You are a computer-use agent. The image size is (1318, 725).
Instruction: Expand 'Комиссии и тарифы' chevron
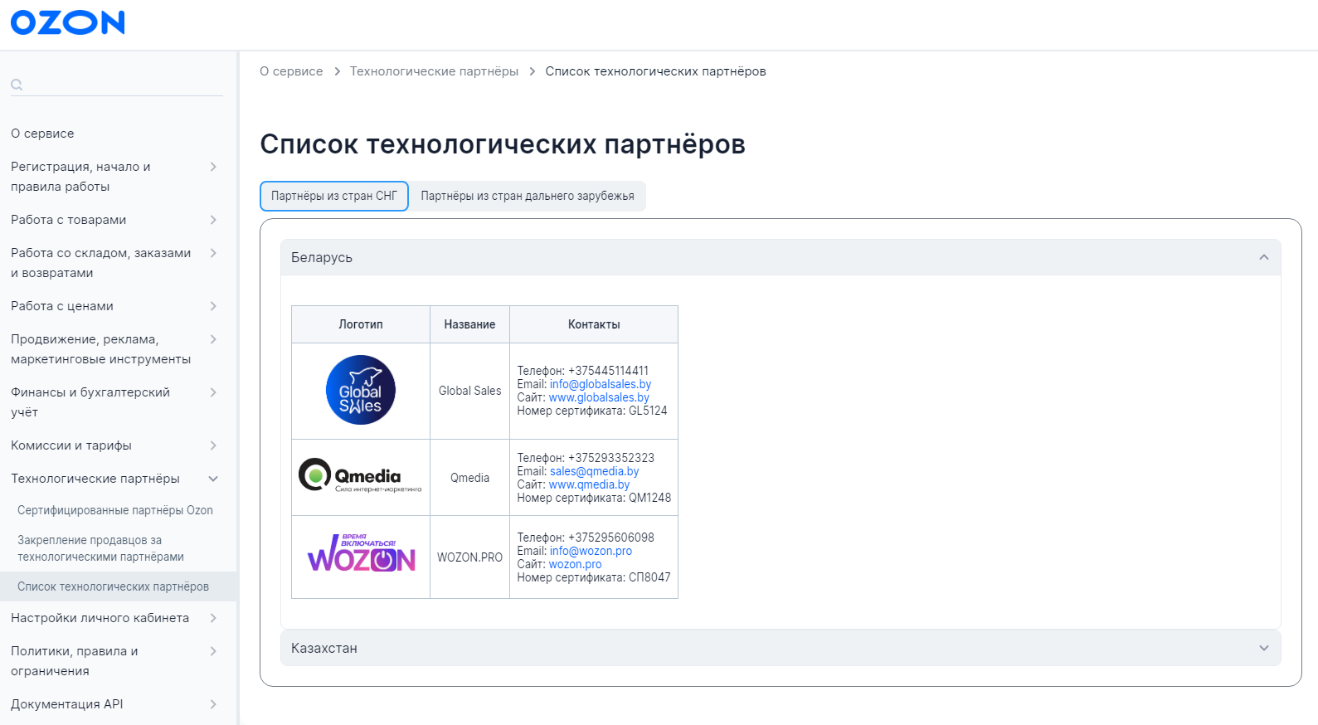[213, 445]
